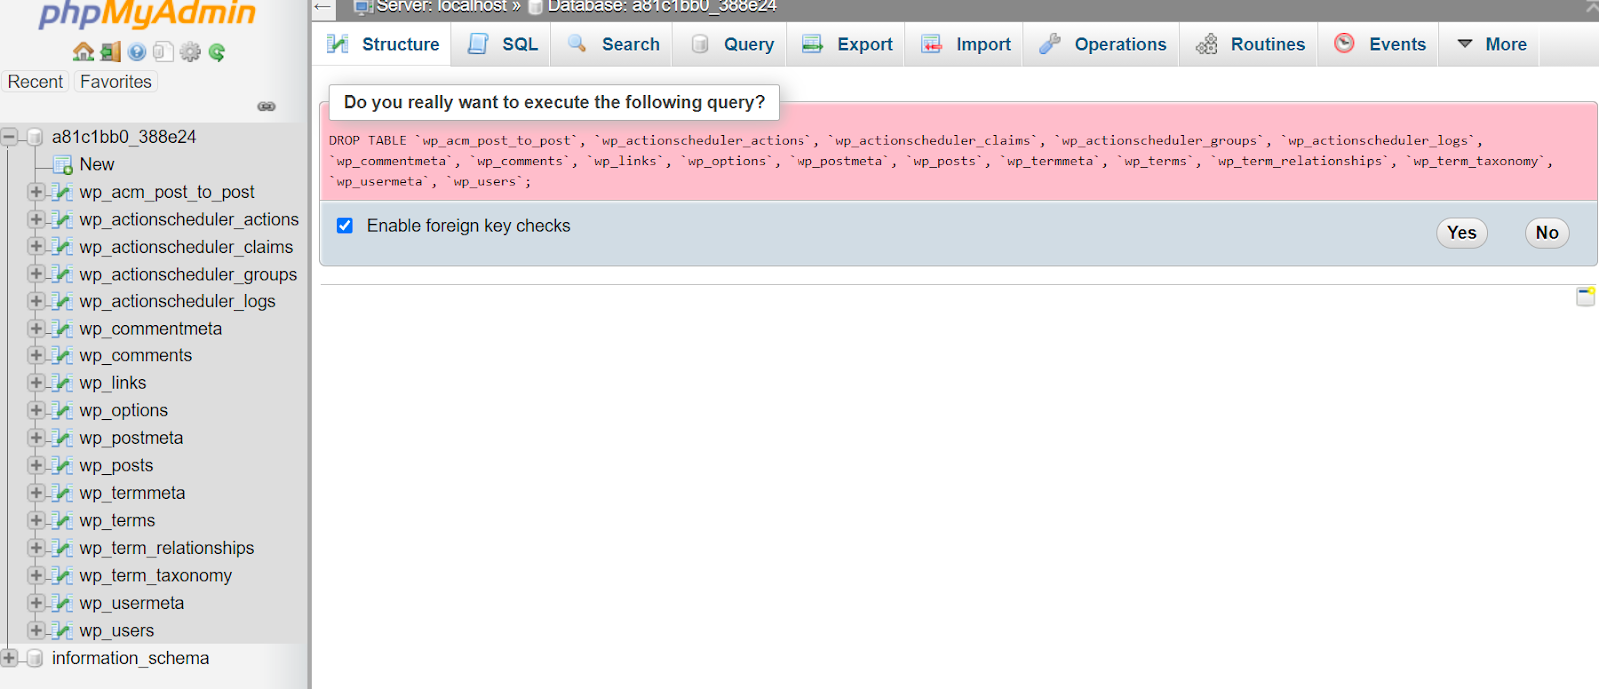Open MySQL documentation page icon

pos(163,52)
